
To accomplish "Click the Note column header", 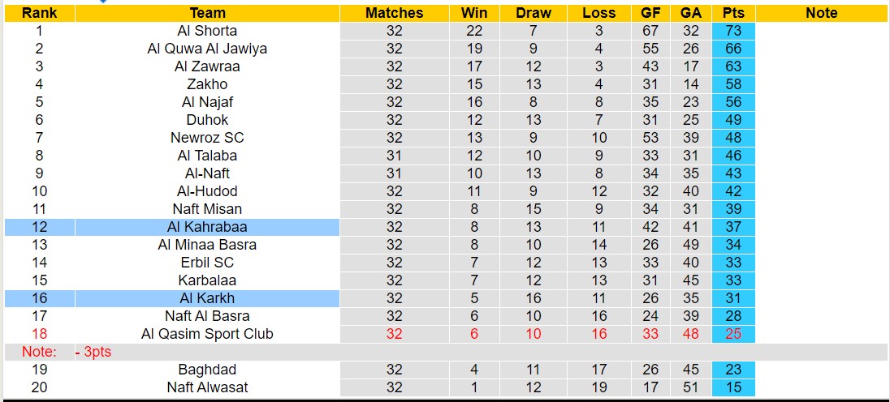I will pyautogui.click(x=821, y=13).
